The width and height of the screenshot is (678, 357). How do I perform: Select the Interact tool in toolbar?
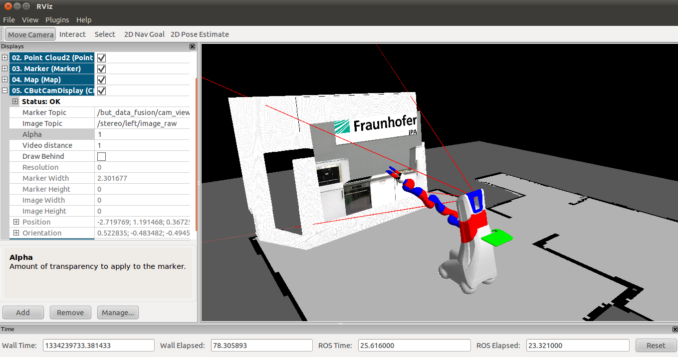point(72,34)
